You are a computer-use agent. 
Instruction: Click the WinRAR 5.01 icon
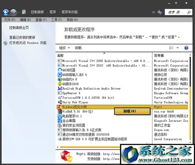(x=60, y=112)
